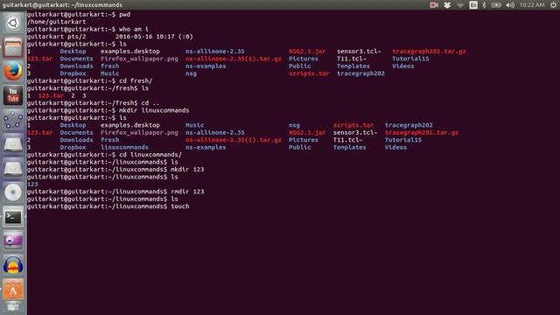Click 123.tar in the fresh folder listing

coord(51,95)
